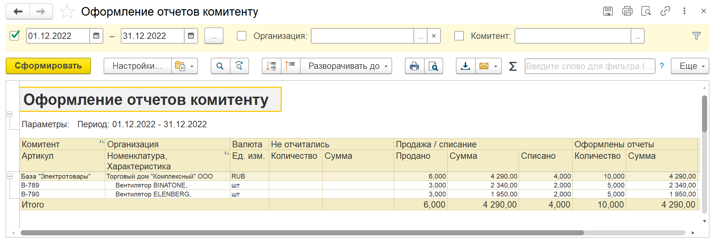Screen dimensions: 717x243
Task: Show sum of selected cells (sigma icon)
Action: click(x=513, y=66)
